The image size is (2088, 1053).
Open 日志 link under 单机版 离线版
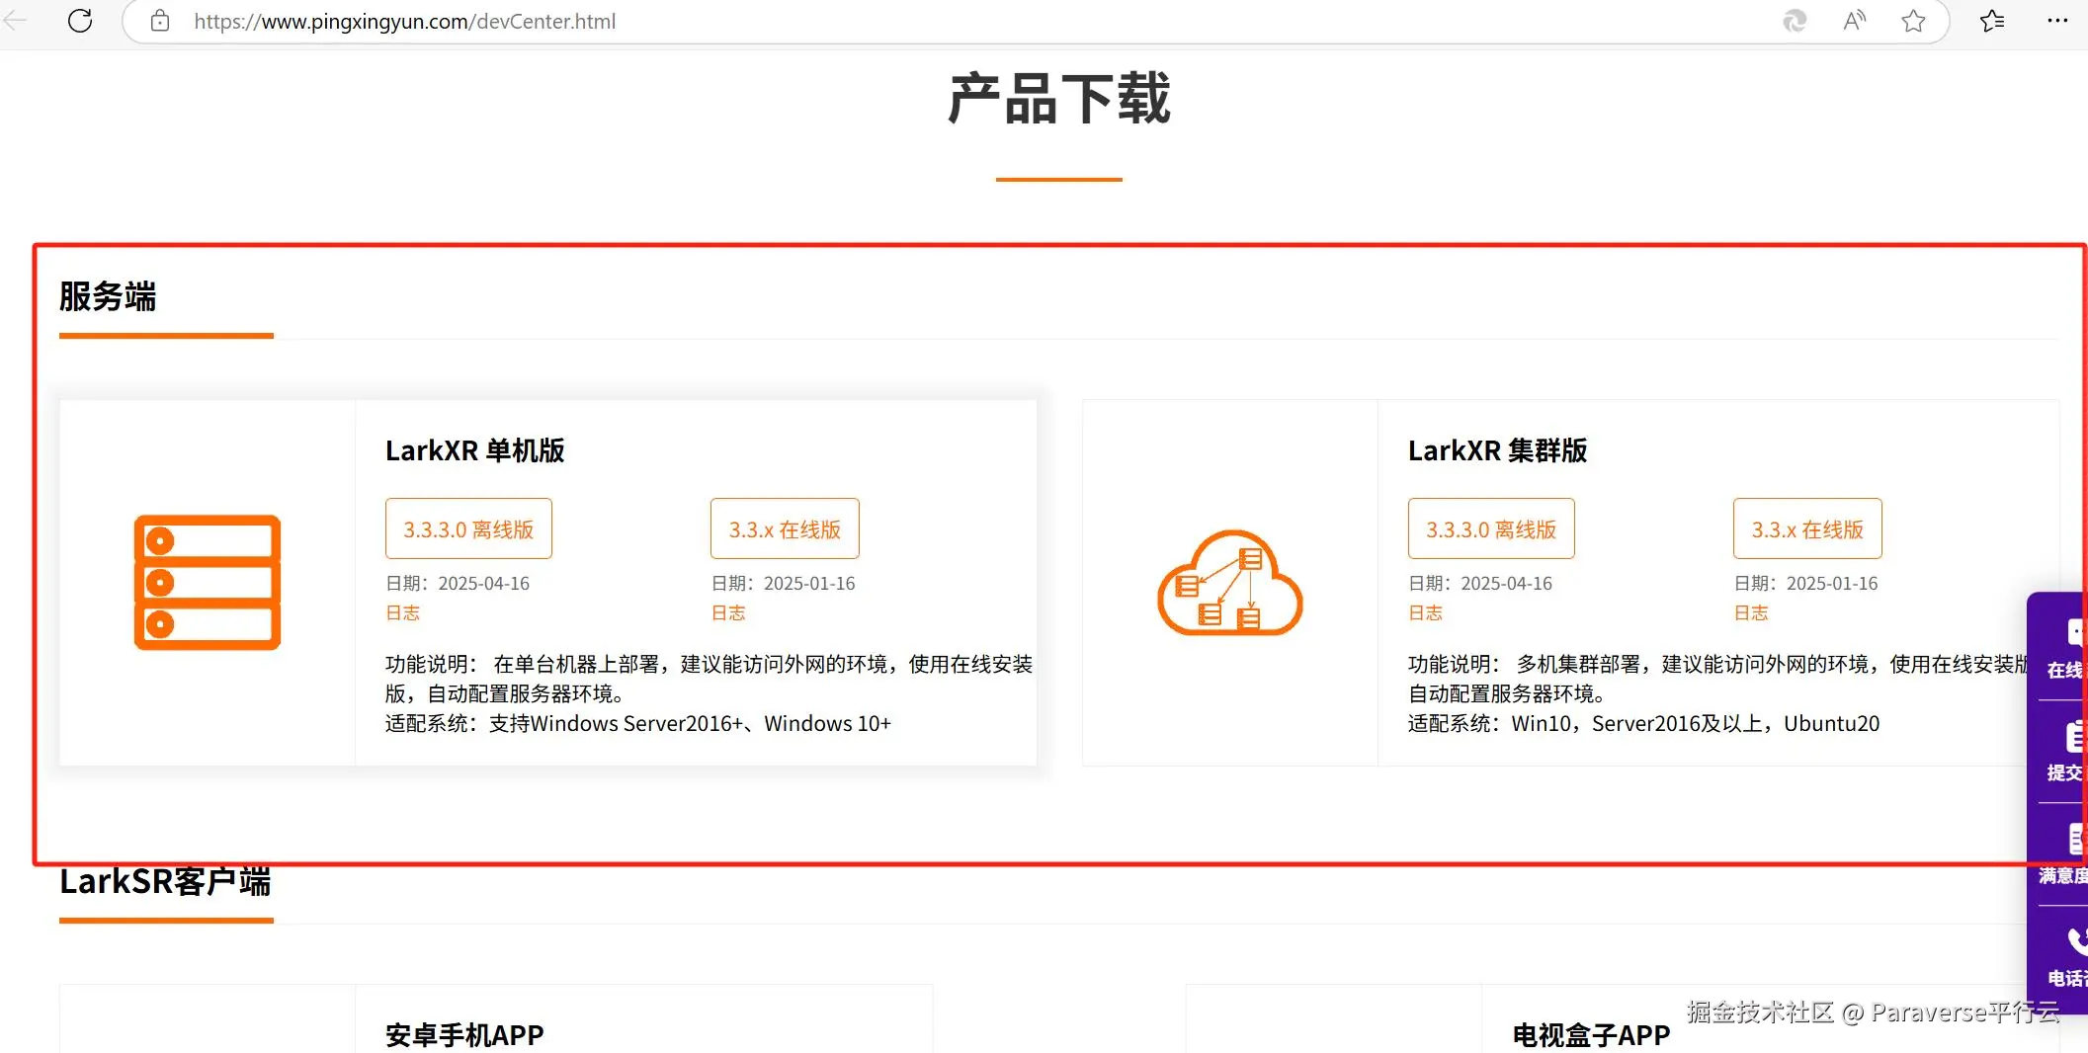(402, 612)
